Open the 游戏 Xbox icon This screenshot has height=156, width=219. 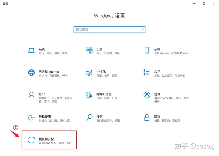point(147,95)
